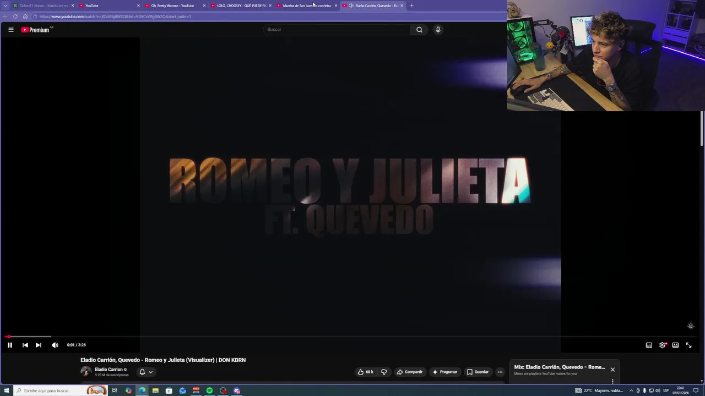Open Eladio Carrion channel name link
The height and width of the screenshot is (396, 705).
pos(109,370)
